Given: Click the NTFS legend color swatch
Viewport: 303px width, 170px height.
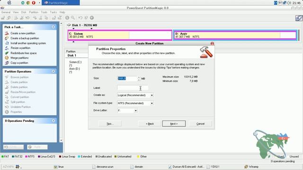Looking at the screenshot, I should point(26,156).
